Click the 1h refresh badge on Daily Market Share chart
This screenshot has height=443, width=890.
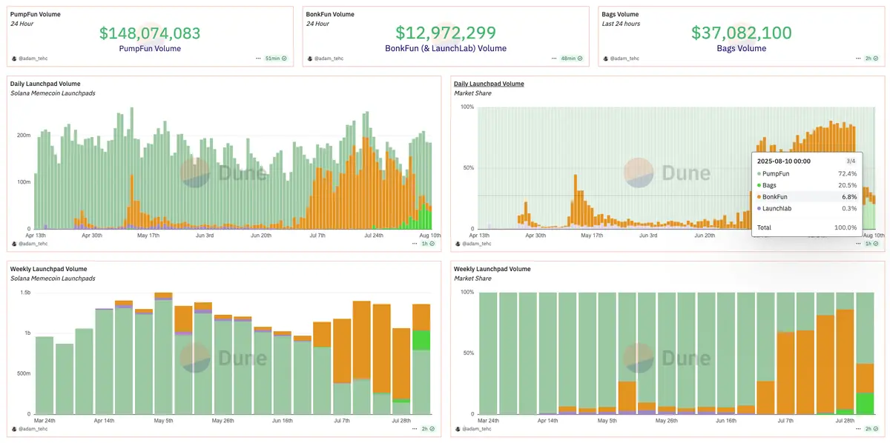pos(872,243)
